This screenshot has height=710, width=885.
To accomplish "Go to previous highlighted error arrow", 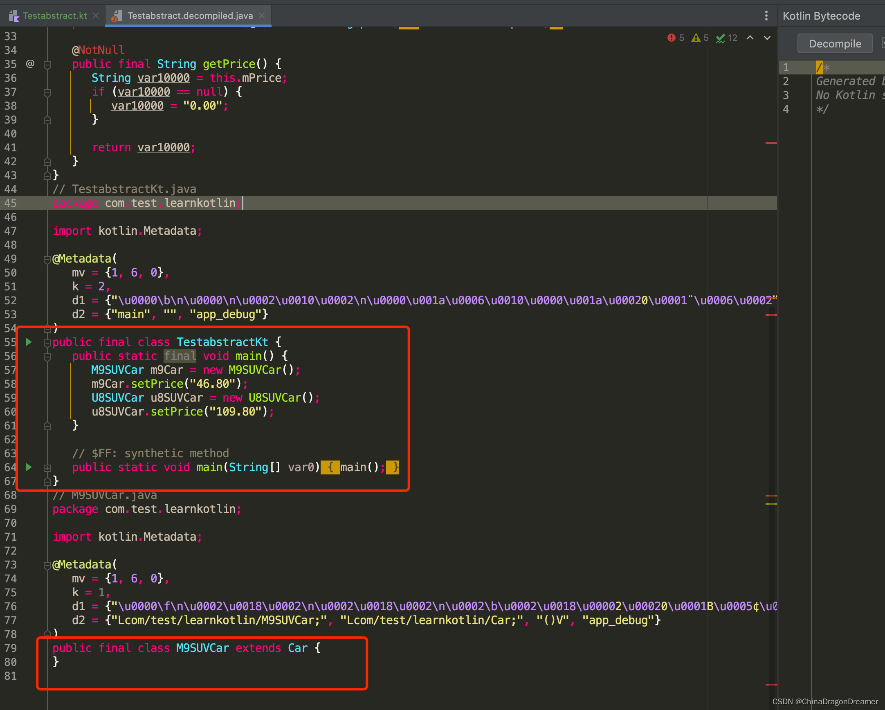I will [750, 38].
